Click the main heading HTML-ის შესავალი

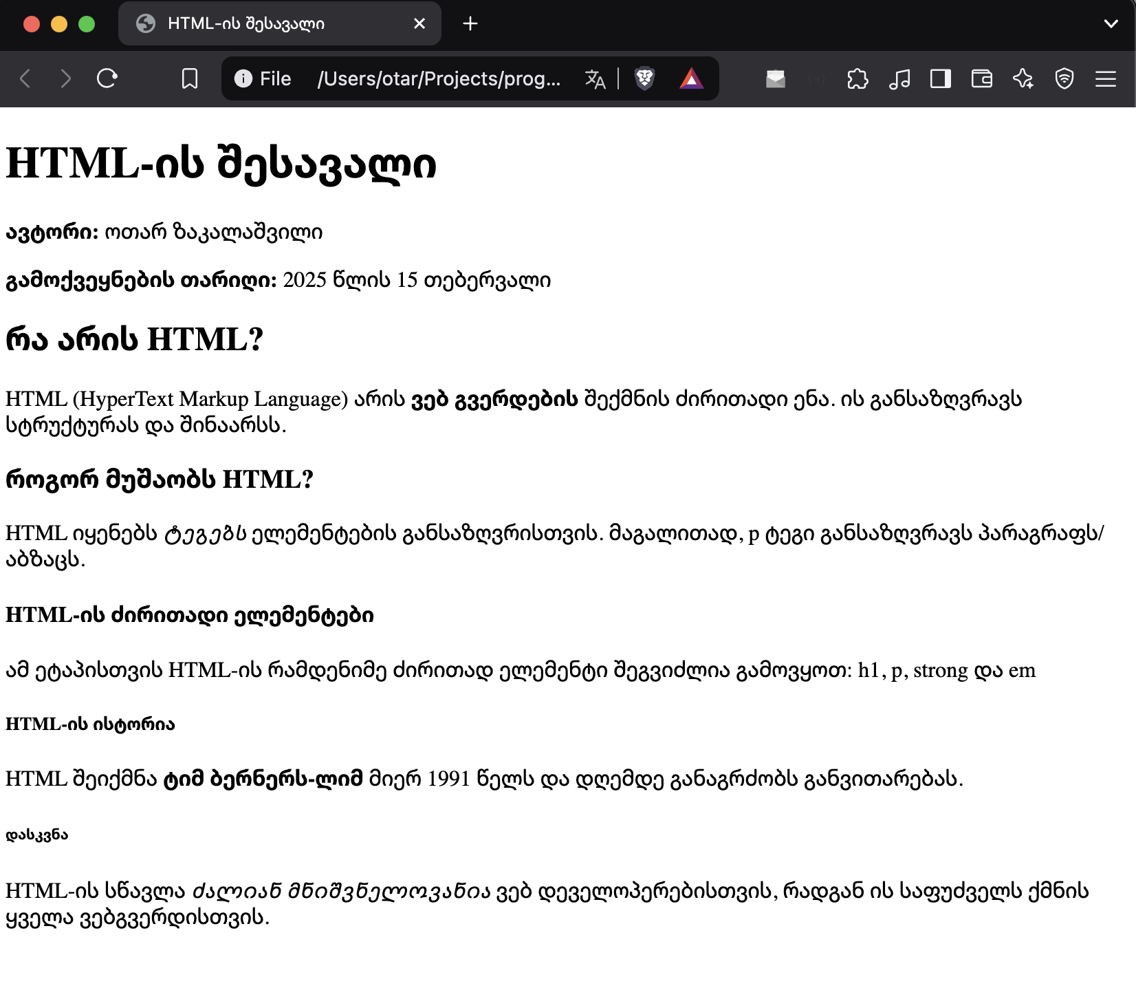221,164
